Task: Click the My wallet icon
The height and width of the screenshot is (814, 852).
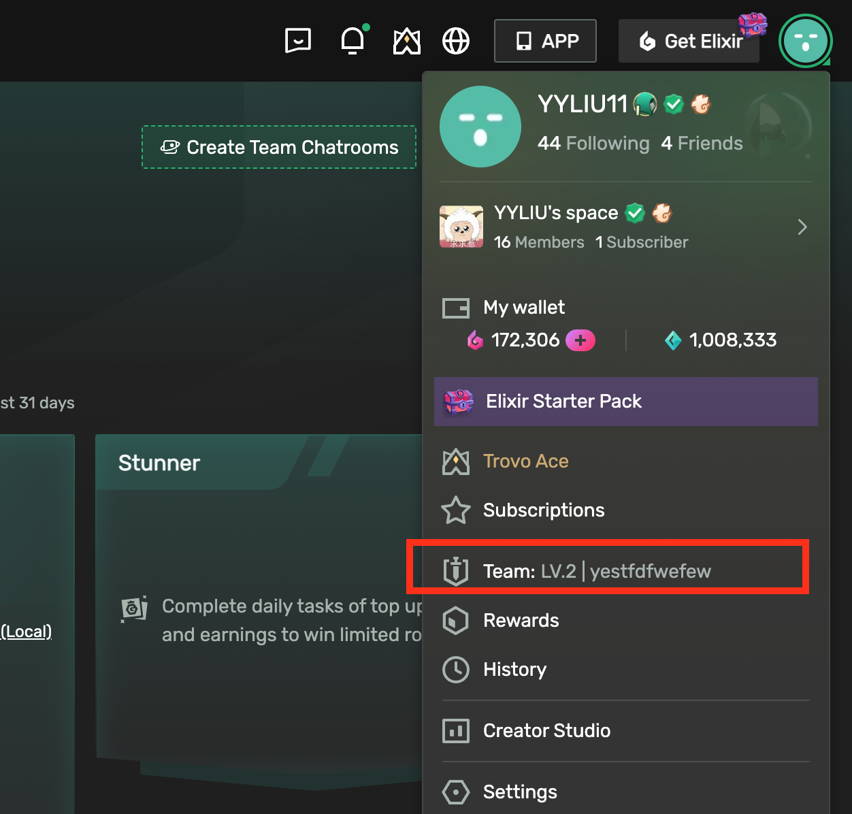Action: tap(456, 308)
